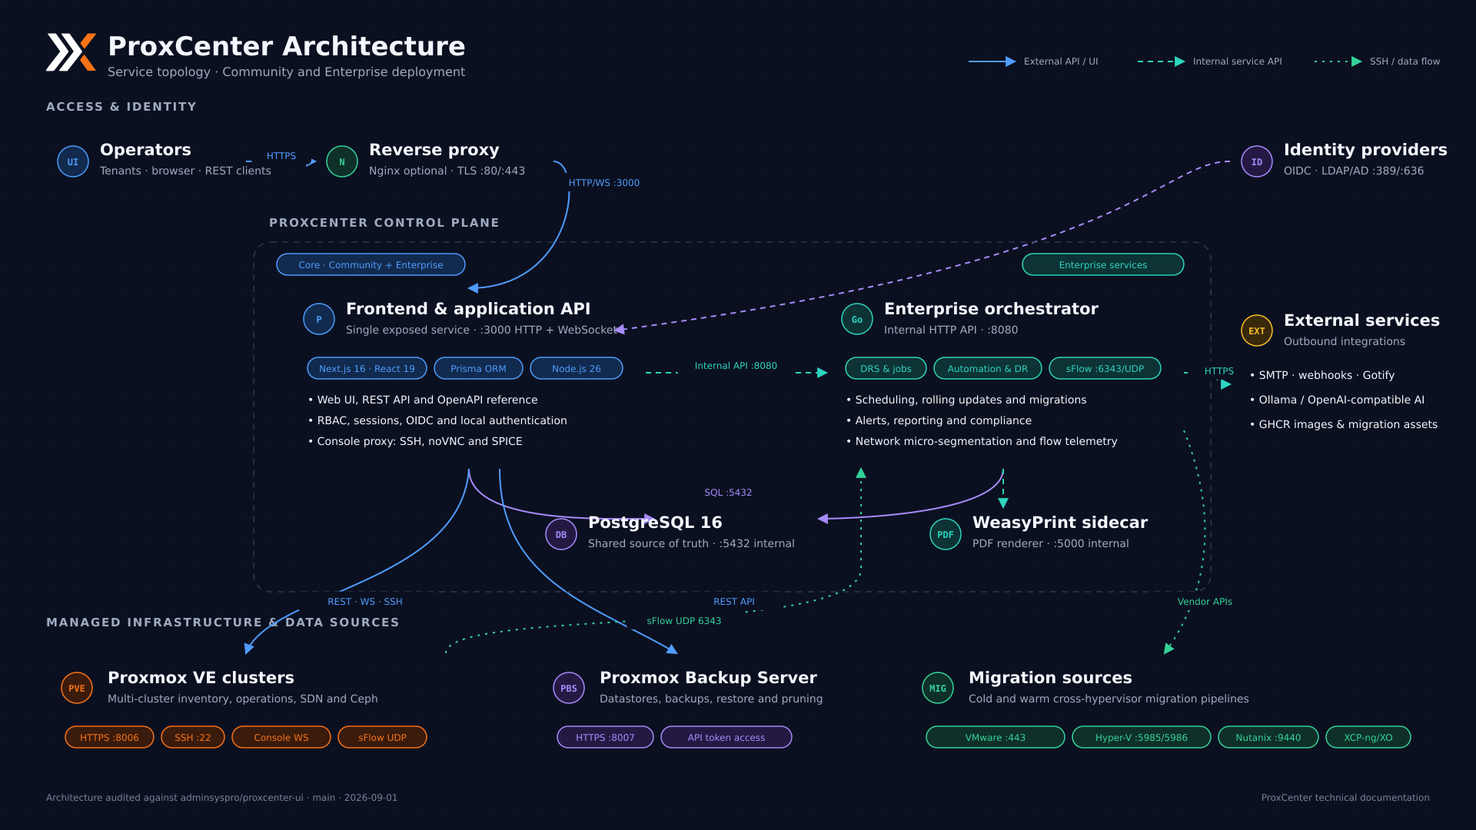Click the Go Enterprise orchestrator icon

coord(857,319)
